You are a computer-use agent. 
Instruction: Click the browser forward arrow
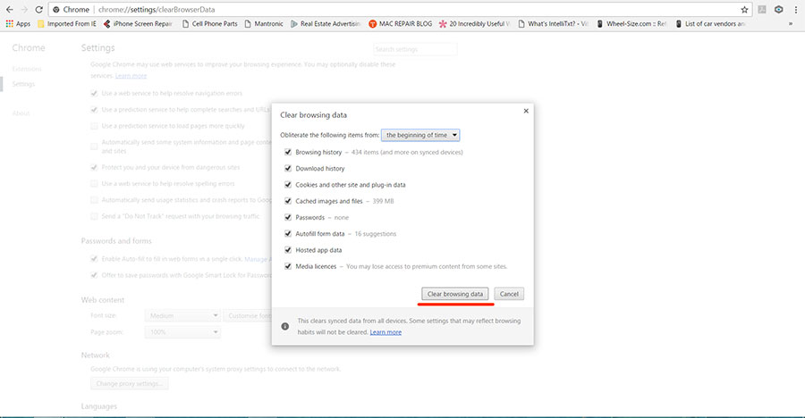point(24,9)
